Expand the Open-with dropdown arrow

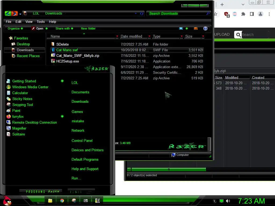(x=46, y=28)
